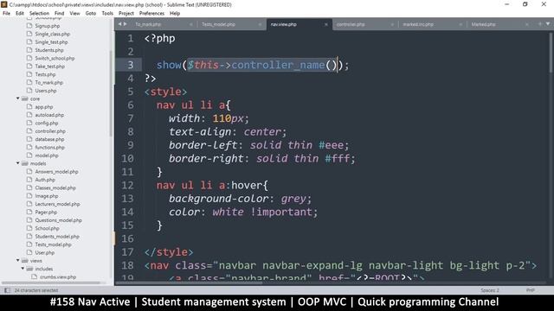Open app.php in core folder

tap(44, 107)
